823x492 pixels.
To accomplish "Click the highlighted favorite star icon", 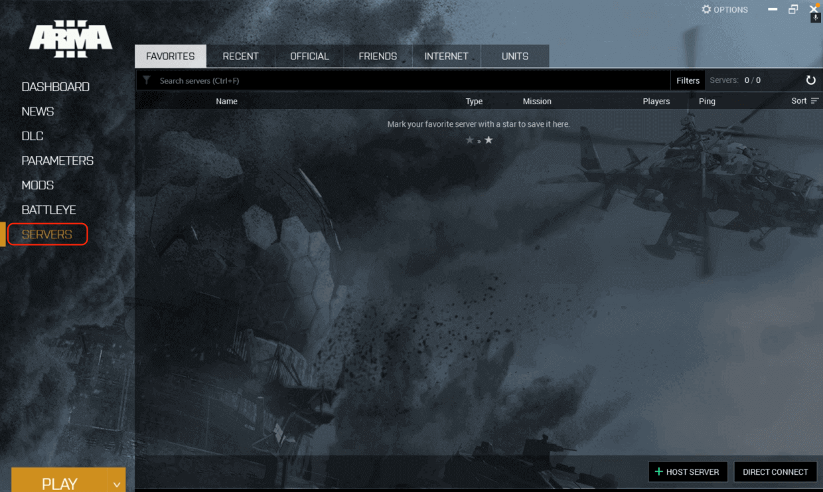I will pyautogui.click(x=488, y=140).
